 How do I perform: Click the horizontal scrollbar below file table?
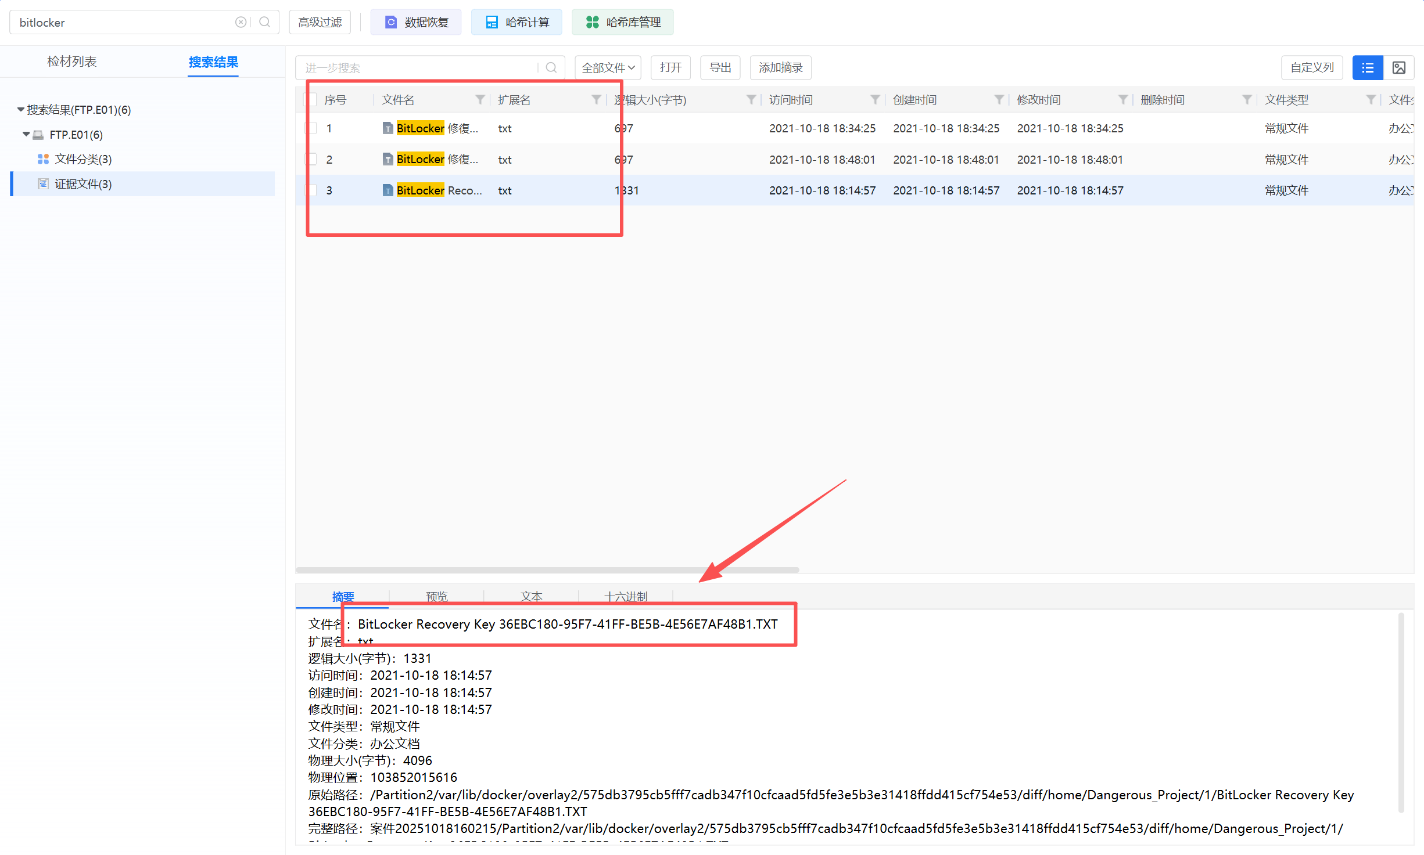pyautogui.click(x=547, y=570)
